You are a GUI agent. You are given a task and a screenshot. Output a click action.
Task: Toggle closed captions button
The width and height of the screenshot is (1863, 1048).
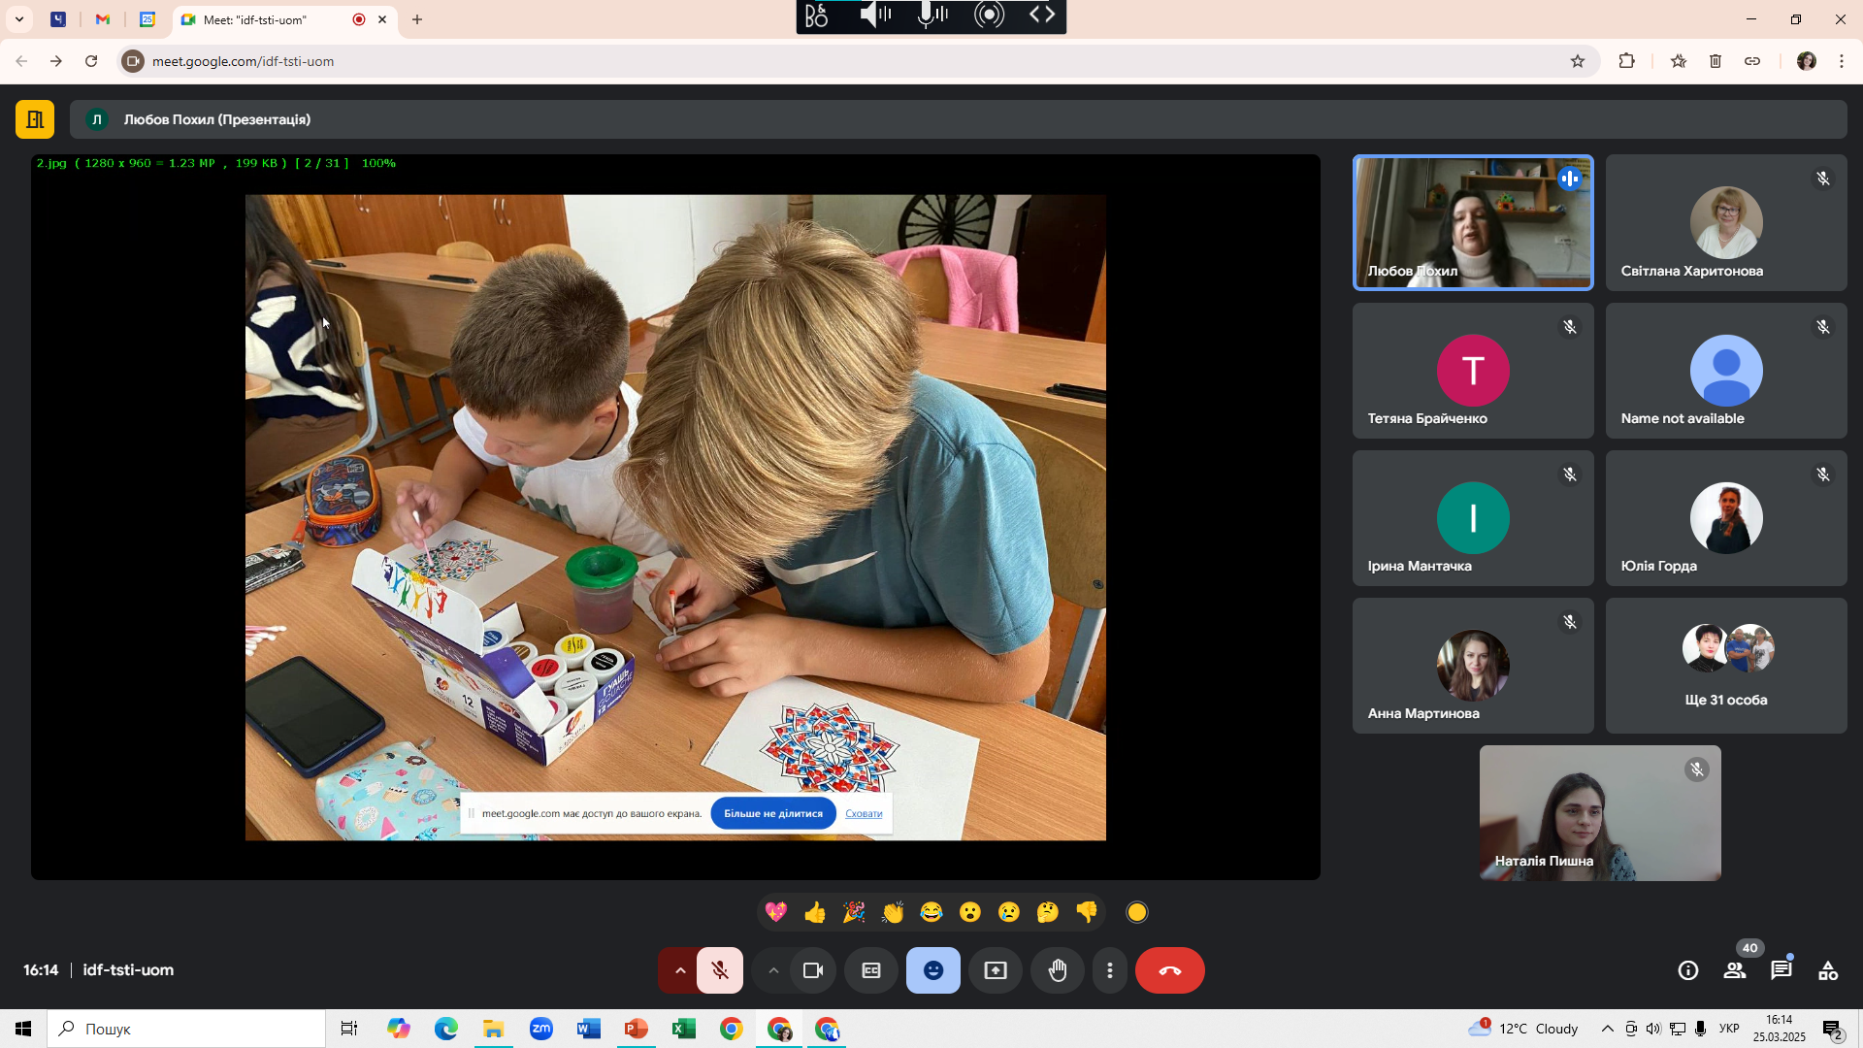coord(871,970)
